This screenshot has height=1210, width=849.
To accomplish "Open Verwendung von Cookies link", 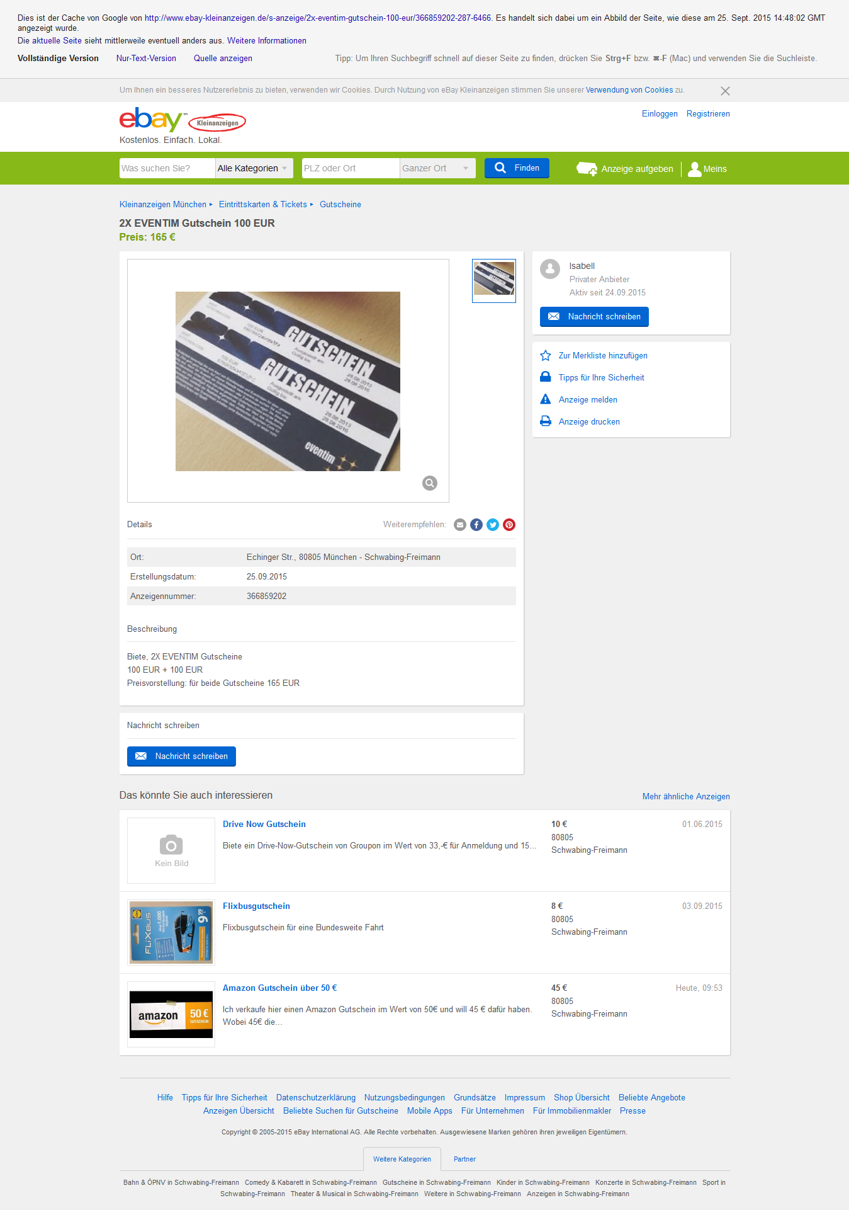I will click(x=629, y=90).
